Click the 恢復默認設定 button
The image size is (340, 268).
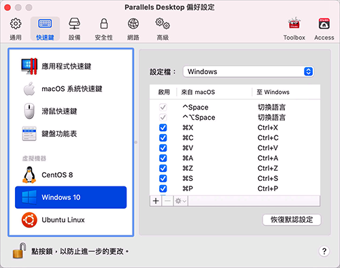click(292, 220)
